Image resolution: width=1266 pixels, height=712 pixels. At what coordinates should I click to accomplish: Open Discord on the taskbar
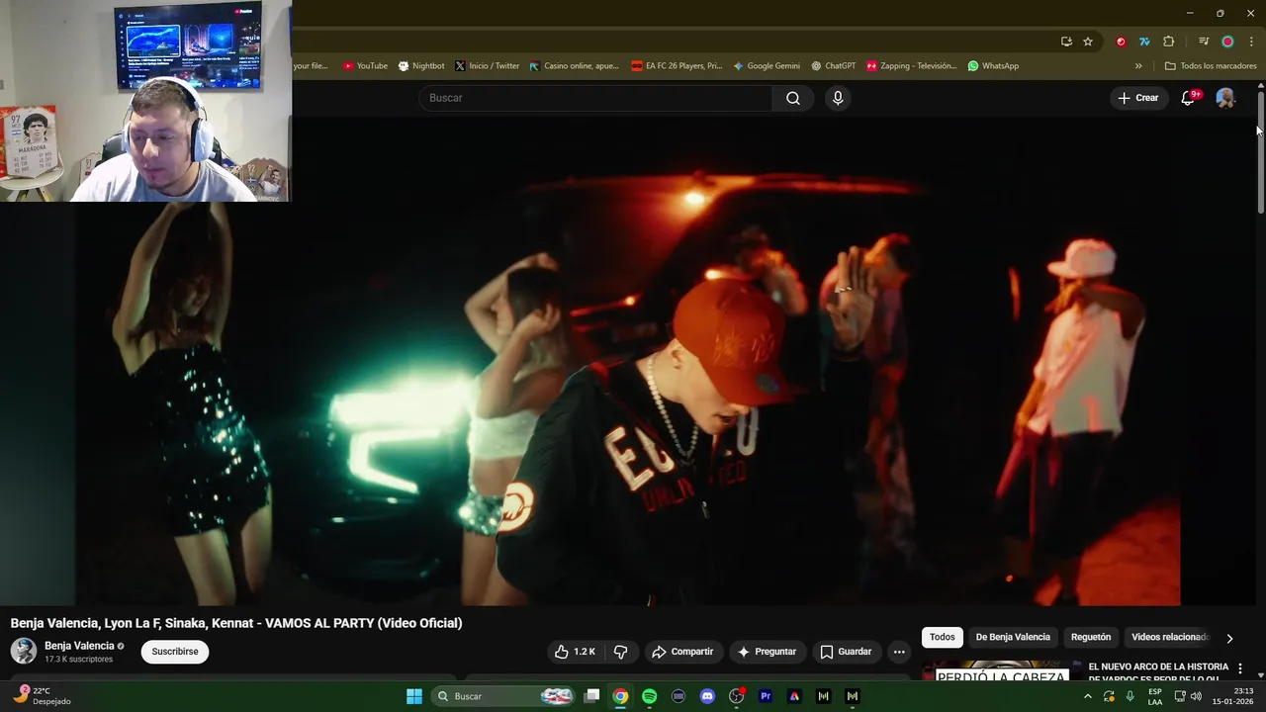tap(707, 696)
